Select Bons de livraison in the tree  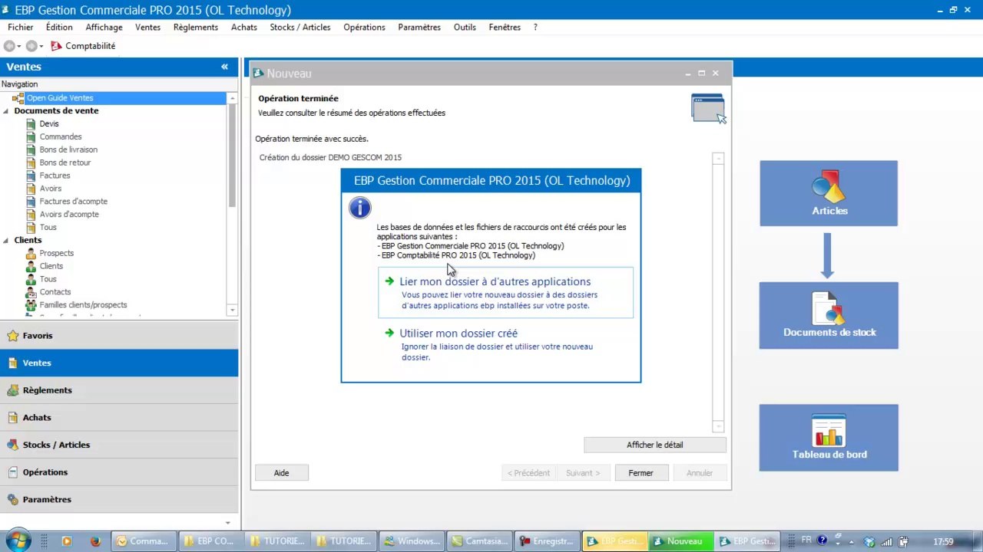(68, 149)
